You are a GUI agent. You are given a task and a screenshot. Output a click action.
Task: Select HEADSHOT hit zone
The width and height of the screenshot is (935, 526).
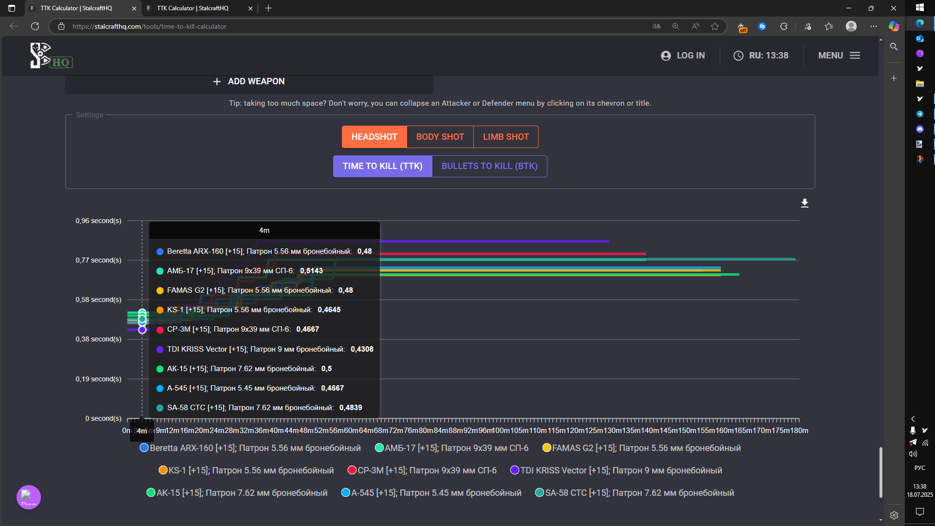point(374,137)
